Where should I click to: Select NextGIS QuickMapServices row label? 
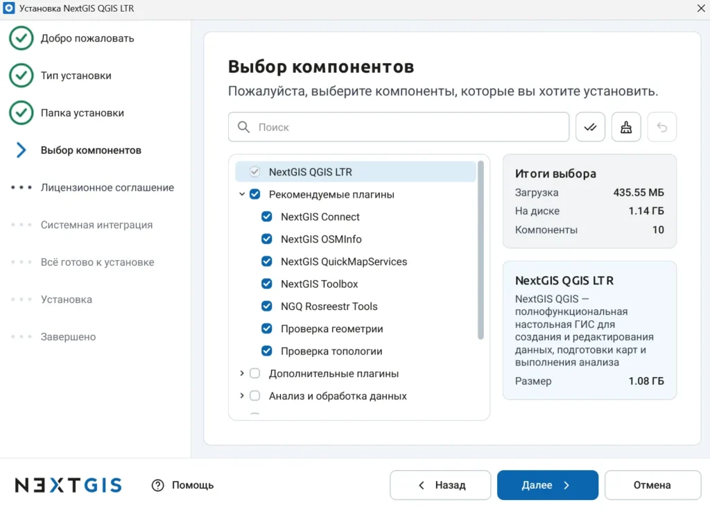point(344,261)
